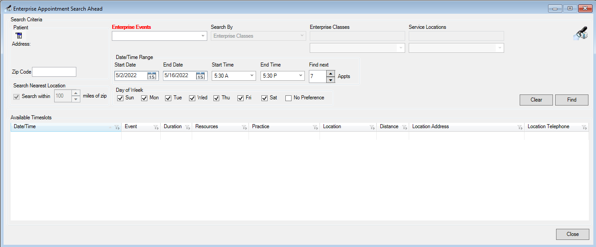Open the Service Locations dropdown

(x=500, y=48)
